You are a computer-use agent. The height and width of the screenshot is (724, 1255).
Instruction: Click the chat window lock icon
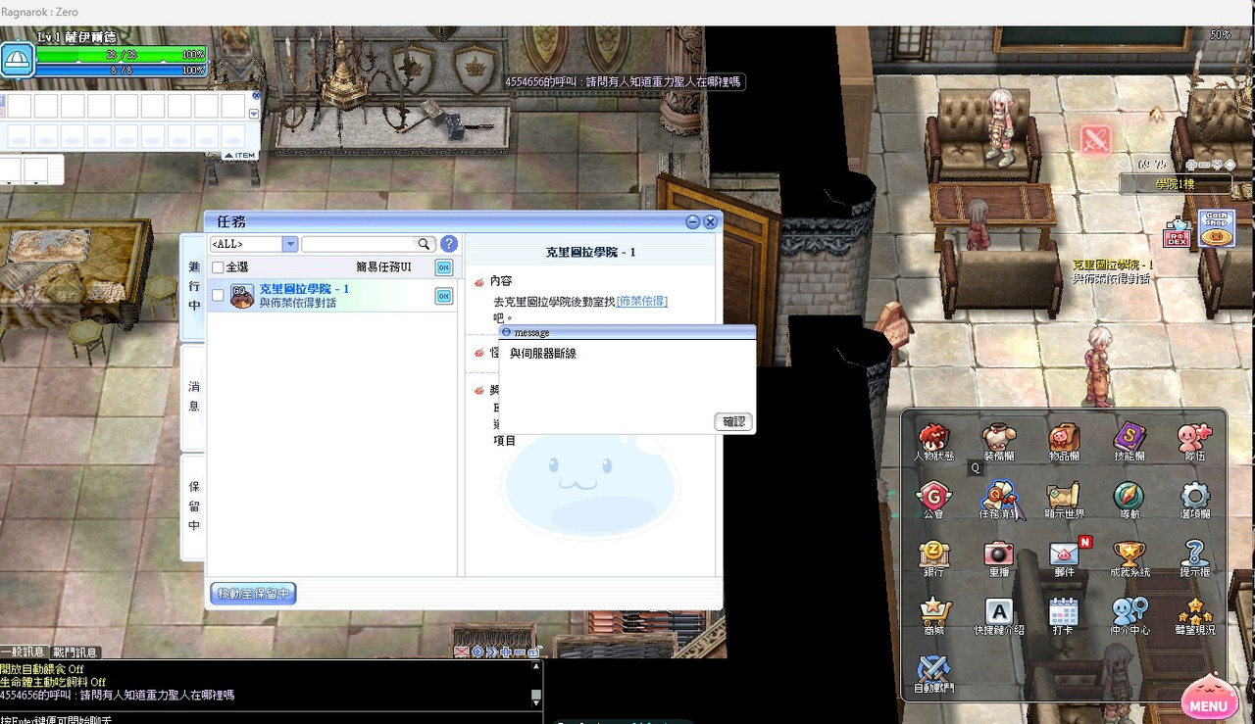tap(534, 652)
